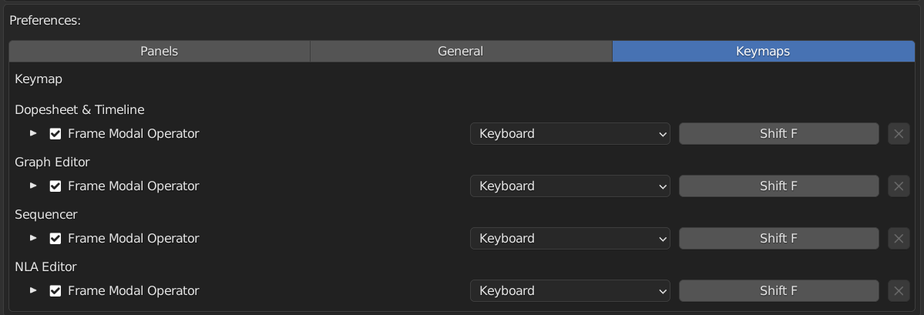
Task: Remove NLA Editor keymap with X icon
Action: point(899,291)
